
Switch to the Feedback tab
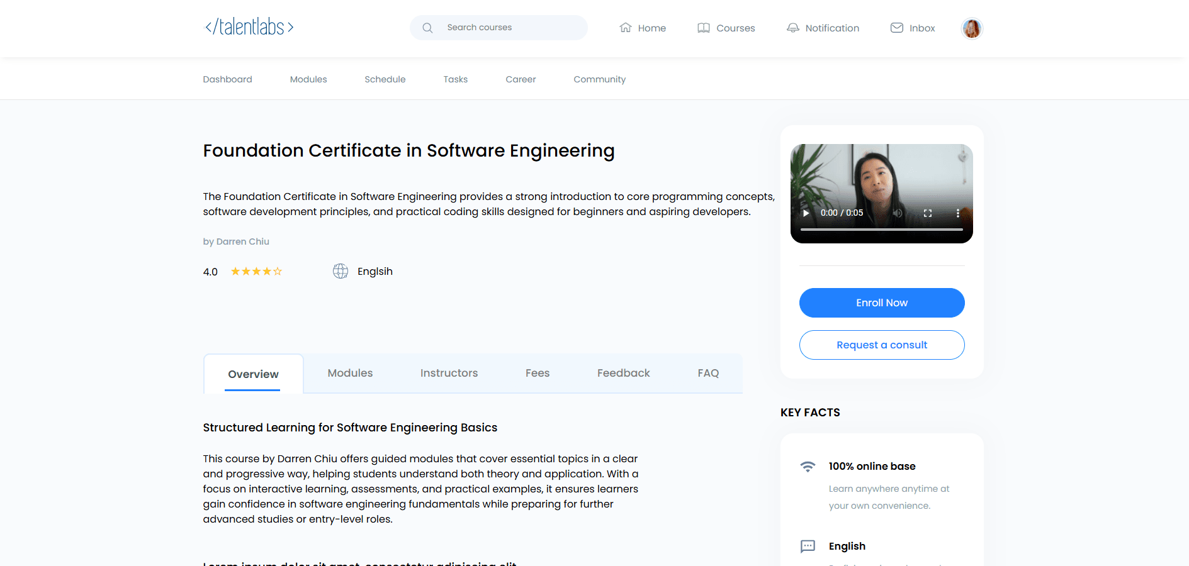click(x=623, y=373)
